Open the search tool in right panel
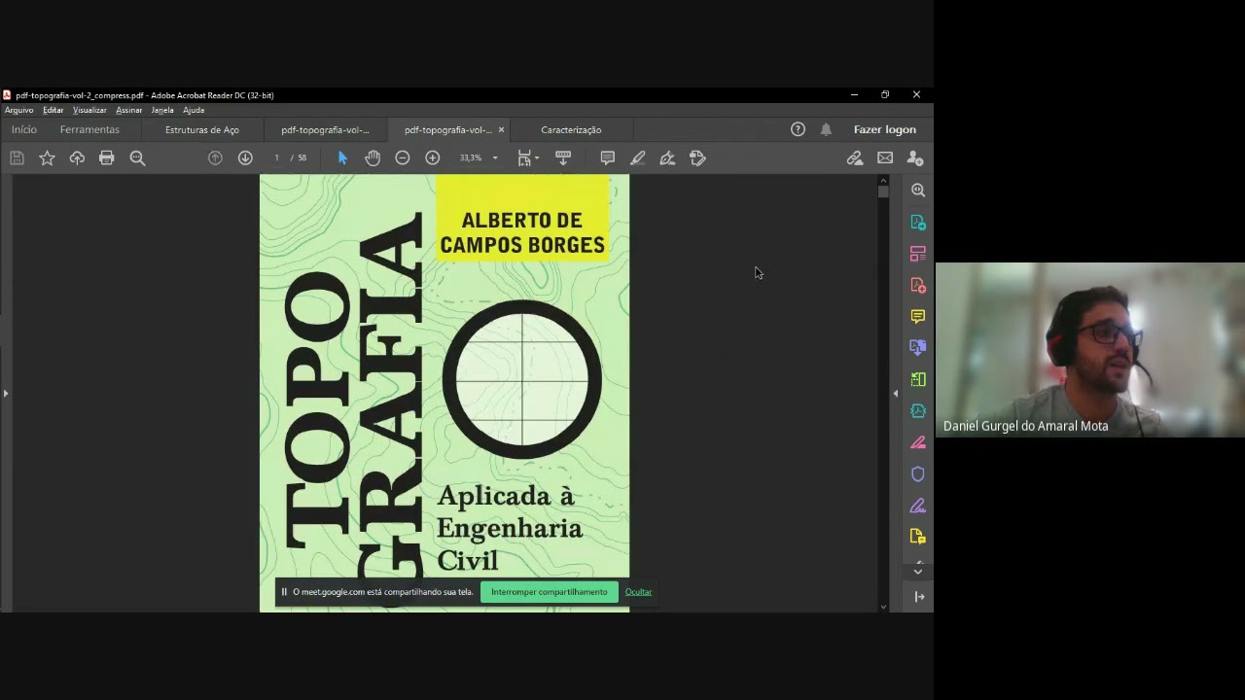 (918, 191)
